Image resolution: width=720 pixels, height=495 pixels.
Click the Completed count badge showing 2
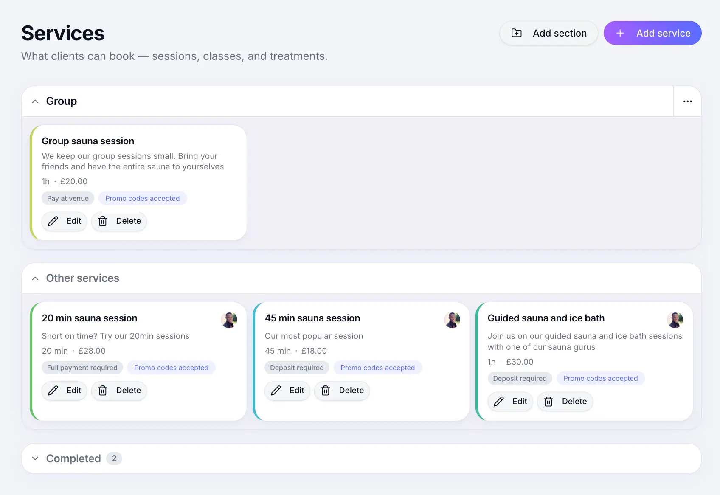point(114,458)
